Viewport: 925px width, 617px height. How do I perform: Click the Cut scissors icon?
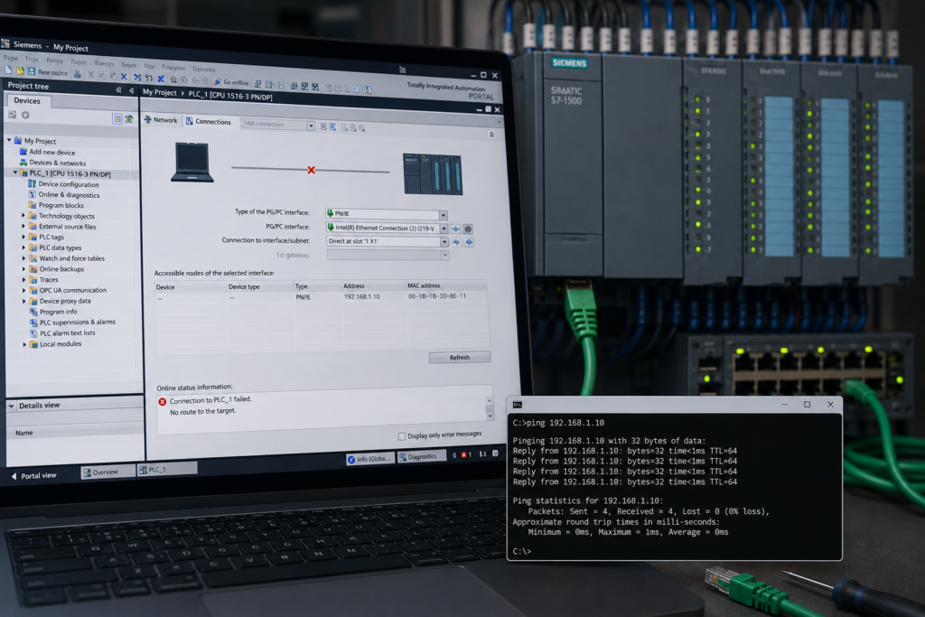[91, 75]
